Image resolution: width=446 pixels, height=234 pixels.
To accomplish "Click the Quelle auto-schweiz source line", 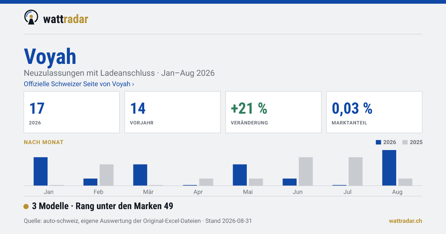I will point(138,221).
